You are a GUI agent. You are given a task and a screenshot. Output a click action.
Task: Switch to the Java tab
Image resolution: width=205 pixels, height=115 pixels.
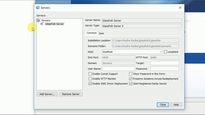[x=101, y=33]
